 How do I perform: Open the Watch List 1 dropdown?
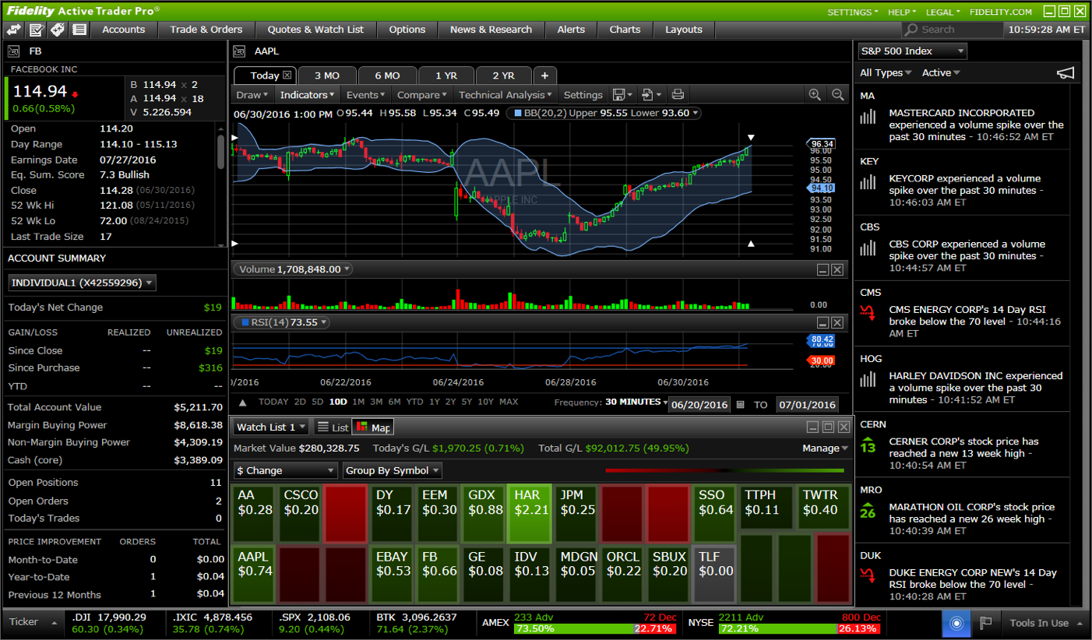tap(272, 427)
